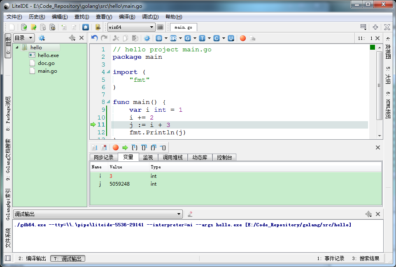The height and width of the screenshot is (267, 396).
Task: Click the blue T test icon
Action: [202, 38]
